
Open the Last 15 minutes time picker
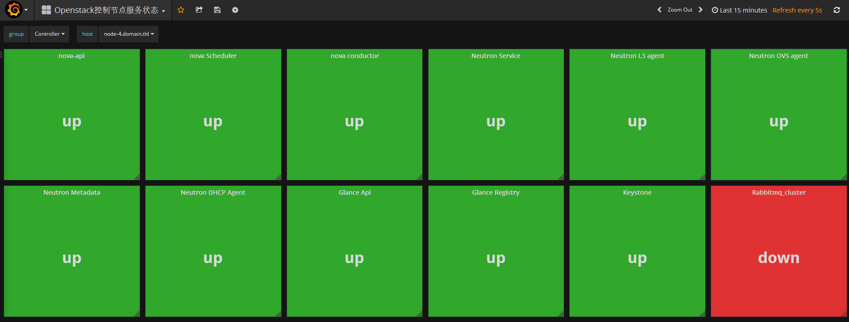[740, 10]
